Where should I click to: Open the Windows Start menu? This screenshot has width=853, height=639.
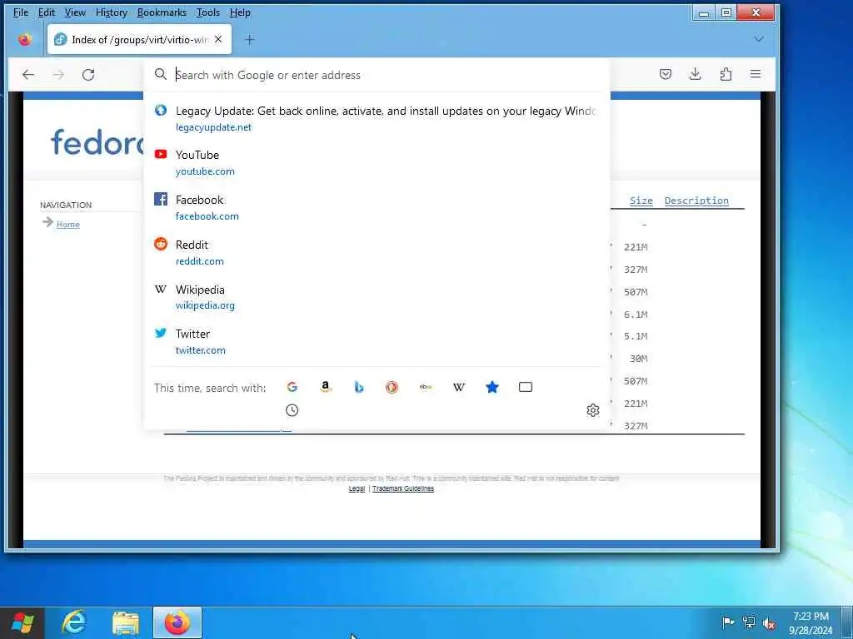tap(22, 622)
